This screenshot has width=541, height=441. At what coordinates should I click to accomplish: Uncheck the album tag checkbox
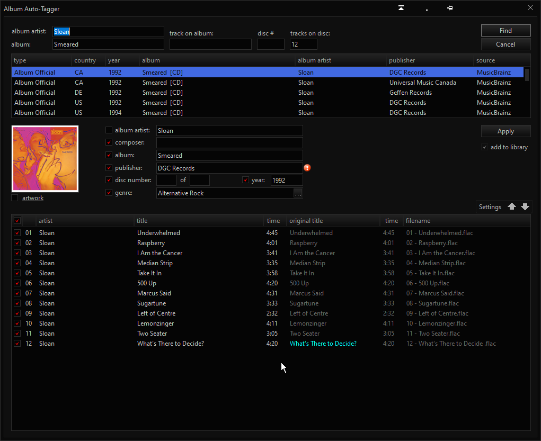(x=109, y=155)
